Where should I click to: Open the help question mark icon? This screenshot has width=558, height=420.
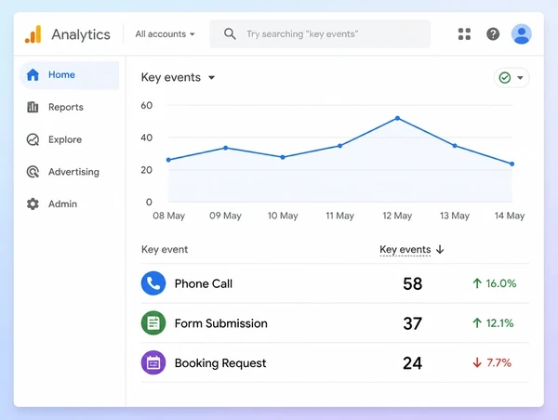click(493, 34)
